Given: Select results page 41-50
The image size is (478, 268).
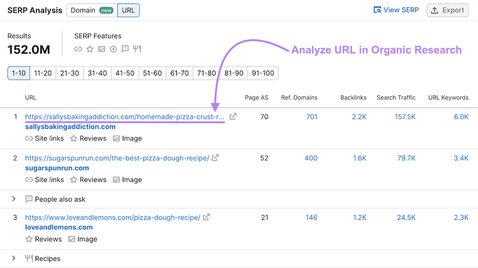Looking at the screenshot, I should coord(125,73).
